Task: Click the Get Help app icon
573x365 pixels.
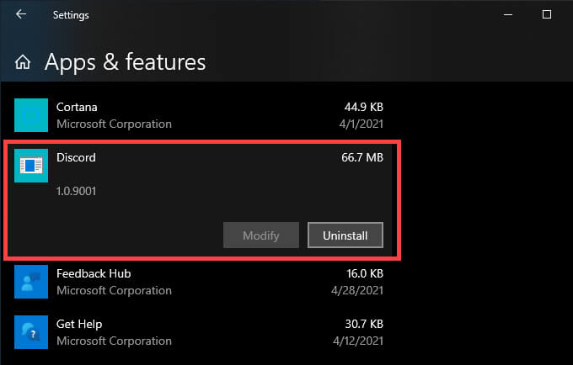Action: 31,331
